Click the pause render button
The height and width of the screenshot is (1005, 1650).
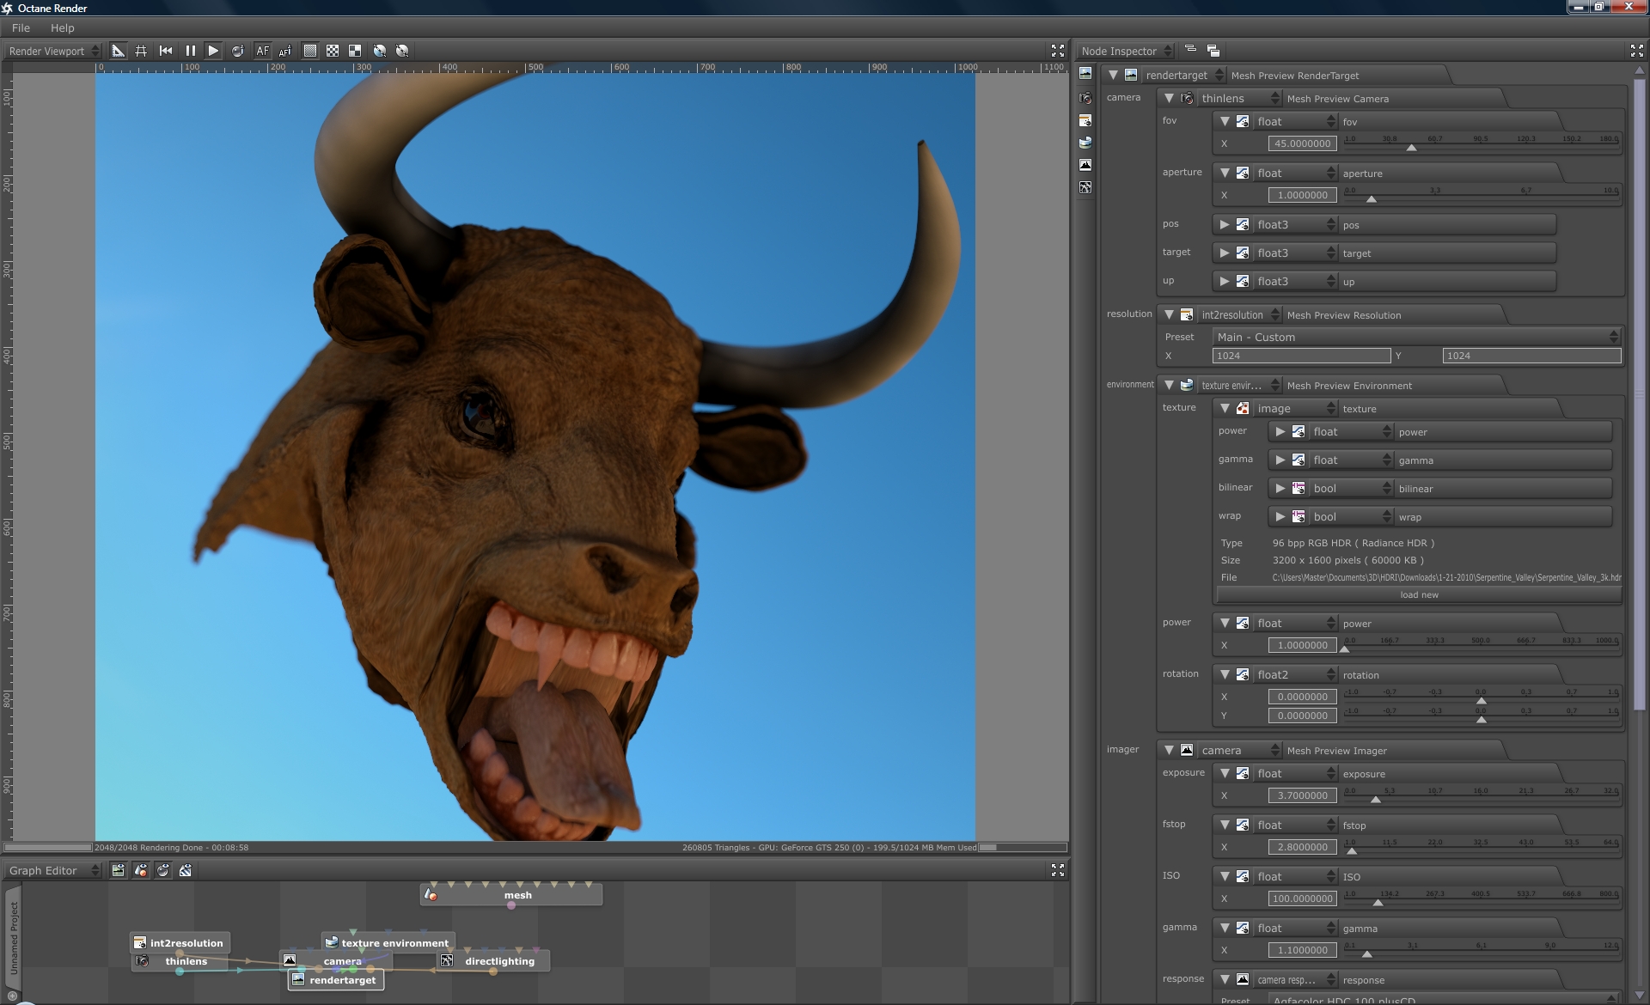pyautogui.click(x=190, y=52)
